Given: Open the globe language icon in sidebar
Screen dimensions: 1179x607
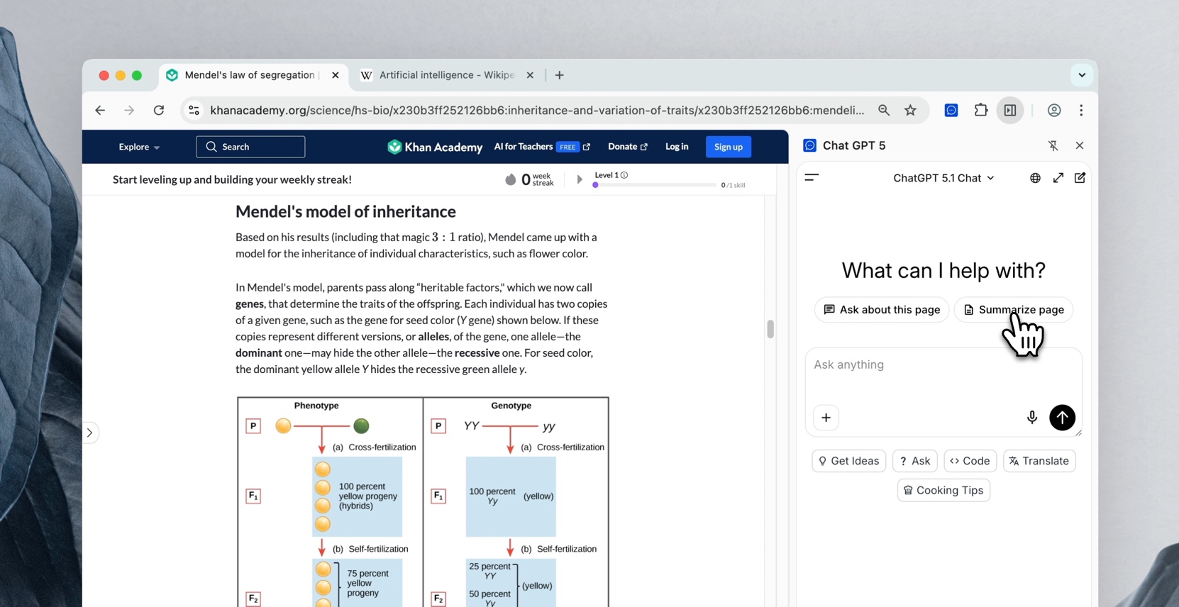Looking at the screenshot, I should pos(1035,178).
